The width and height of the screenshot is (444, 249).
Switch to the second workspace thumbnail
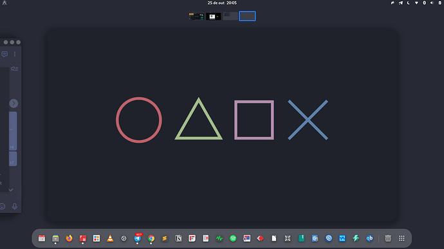[214, 16]
